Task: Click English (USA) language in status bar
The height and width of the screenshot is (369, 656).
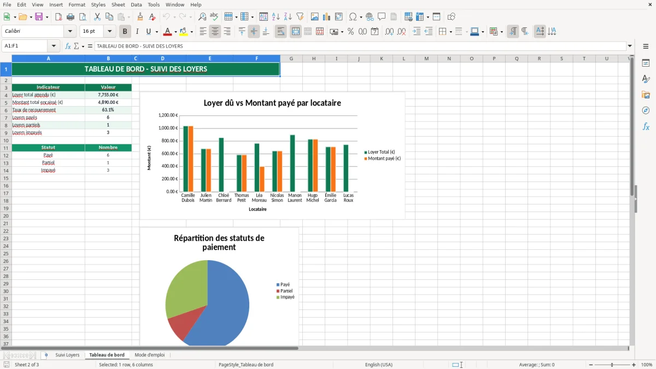Action: 379,365
